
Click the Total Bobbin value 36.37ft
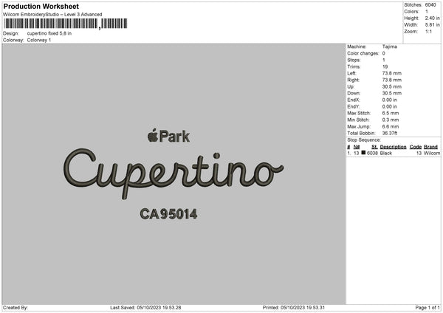[390, 133]
